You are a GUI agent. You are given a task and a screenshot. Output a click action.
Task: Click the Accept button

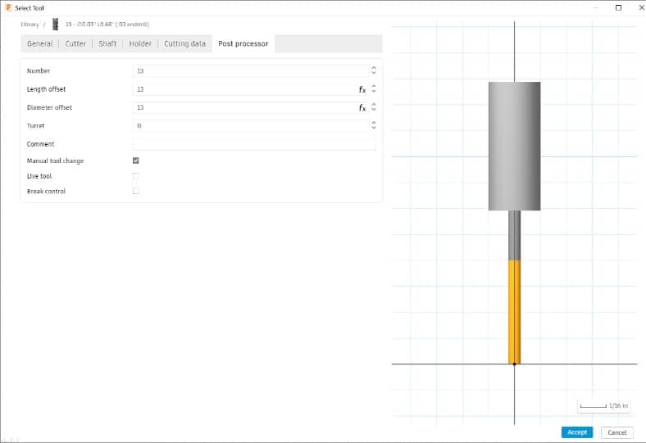(x=577, y=432)
